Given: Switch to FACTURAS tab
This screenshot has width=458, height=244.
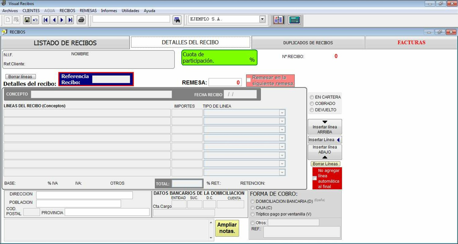Looking at the screenshot, I should [411, 43].
